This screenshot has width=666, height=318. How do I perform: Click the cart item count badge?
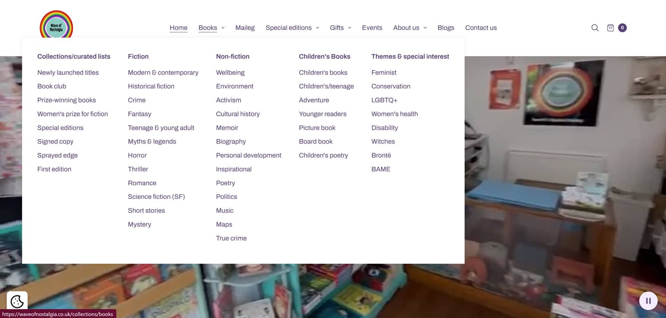[622, 28]
